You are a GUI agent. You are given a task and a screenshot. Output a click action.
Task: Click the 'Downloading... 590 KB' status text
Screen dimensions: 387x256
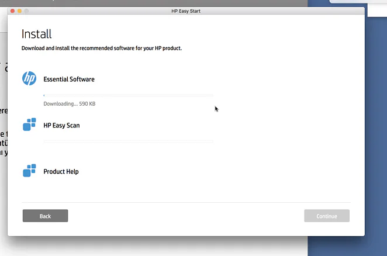point(70,104)
